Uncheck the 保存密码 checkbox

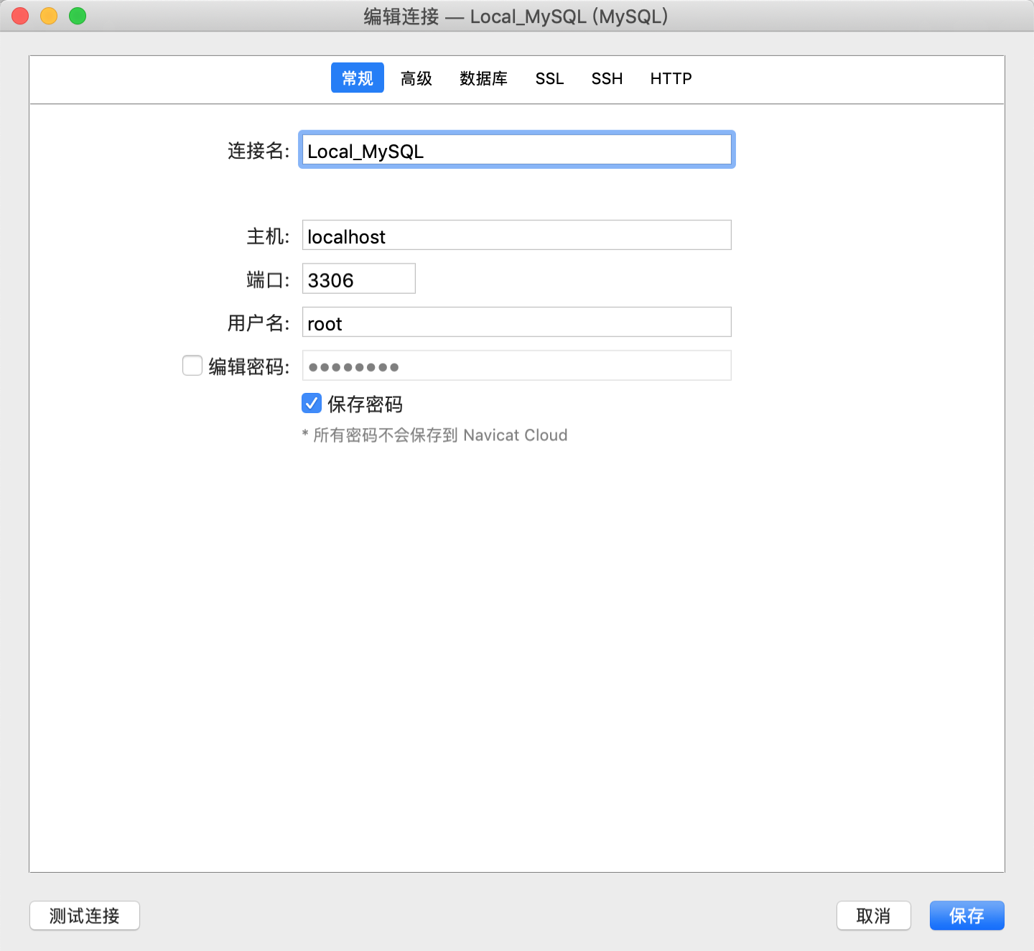pos(312,403)
